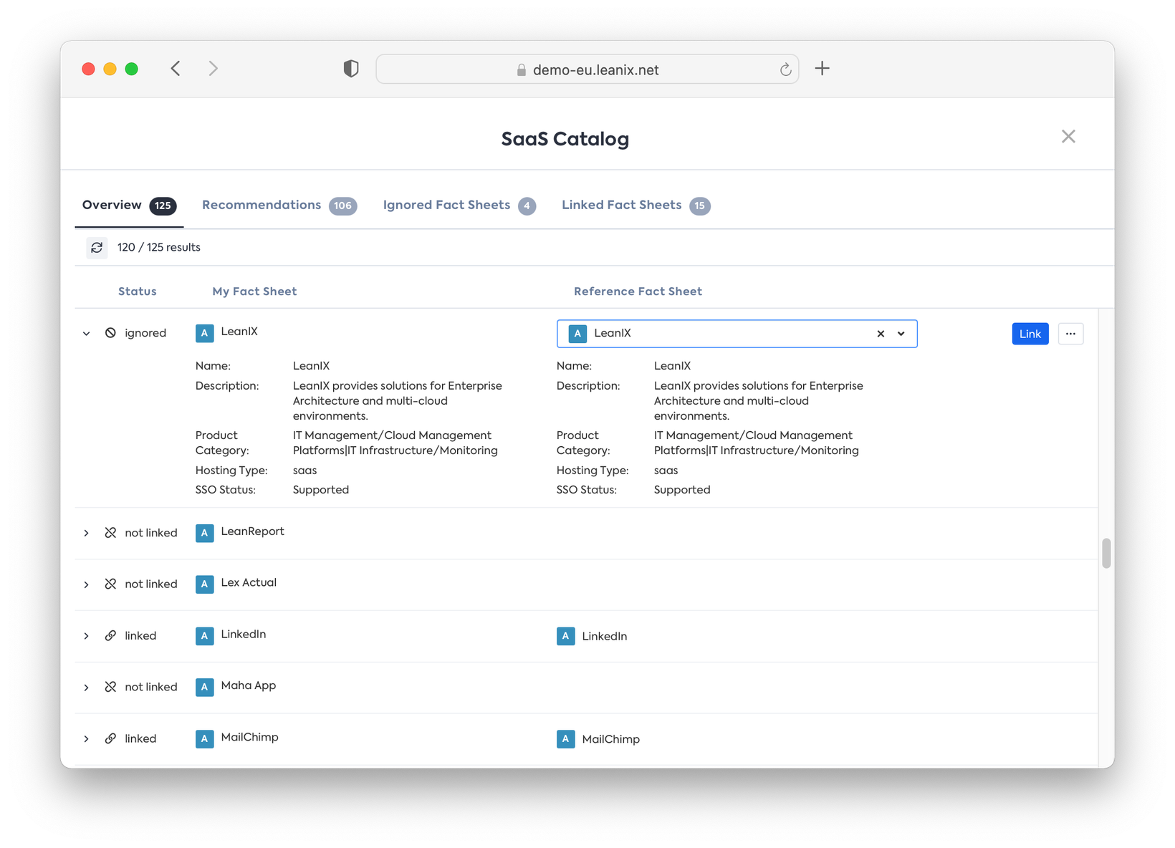Expand the LeanReport row
Screen dimensions: 1175x848
[x=86, y=534]
